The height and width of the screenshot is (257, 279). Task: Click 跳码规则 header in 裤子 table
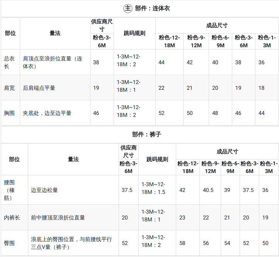pos(157,159)
